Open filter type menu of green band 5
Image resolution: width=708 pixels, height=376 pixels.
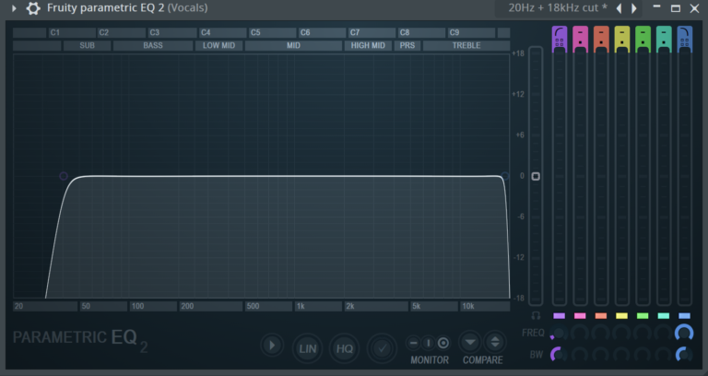[x=643, y=37]
